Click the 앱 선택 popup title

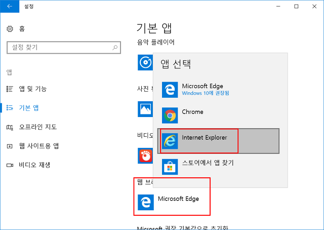[x=176, y=64]
